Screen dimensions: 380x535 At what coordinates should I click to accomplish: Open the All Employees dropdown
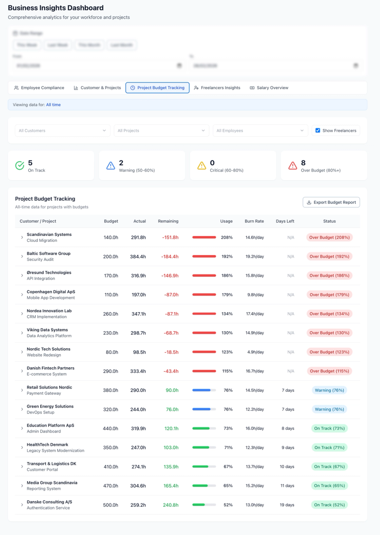[x=260, y=130]
